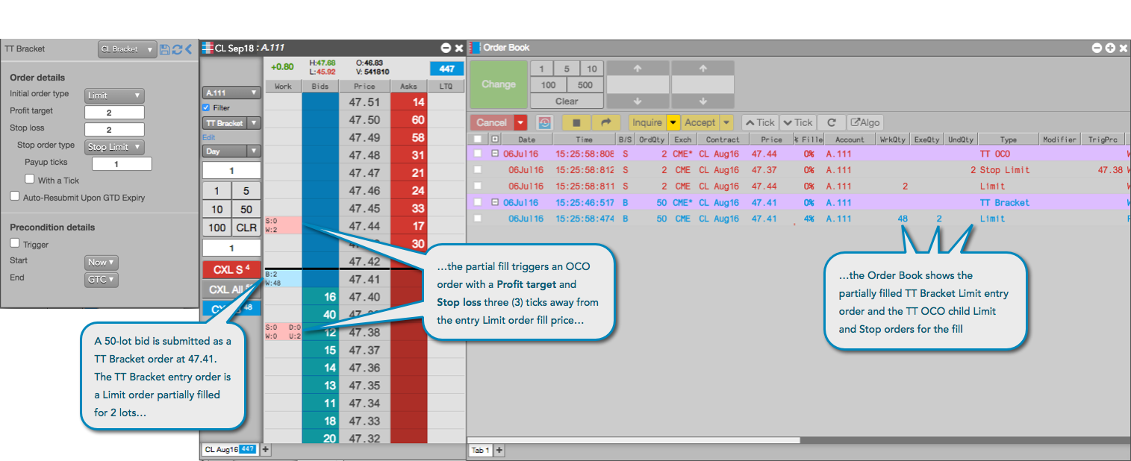Viewport: 1131px width, 461px height.
Task: Refresh the TT Bracket settings via circular arrows
Action: [177, 49]
